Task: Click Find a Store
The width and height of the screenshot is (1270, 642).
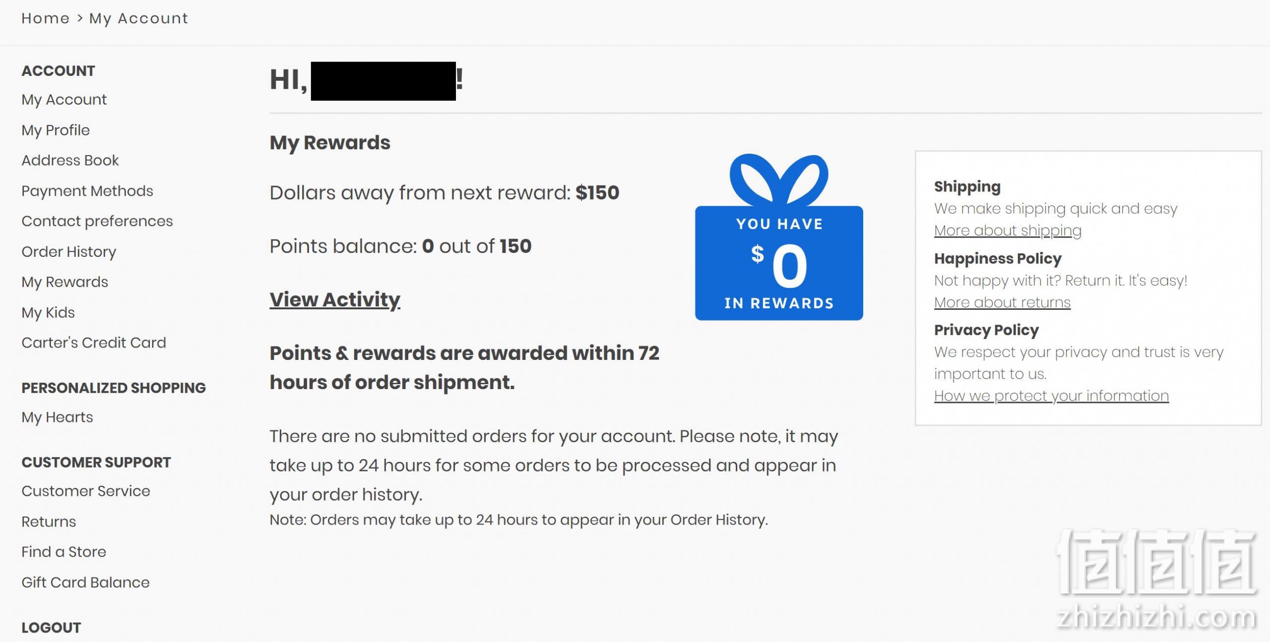Action: pyautogui.click(x=64, y=552)
